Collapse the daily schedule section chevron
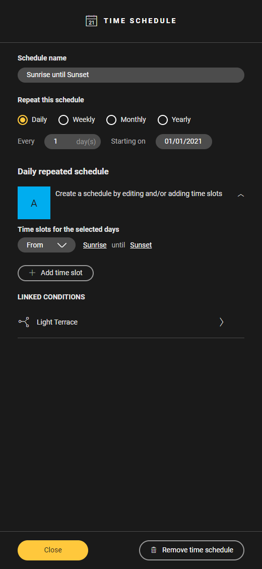 click(241, 195)
